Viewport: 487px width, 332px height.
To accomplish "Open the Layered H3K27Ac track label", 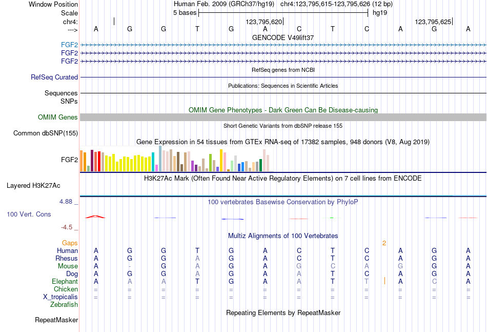I will (x=33, y=186).
